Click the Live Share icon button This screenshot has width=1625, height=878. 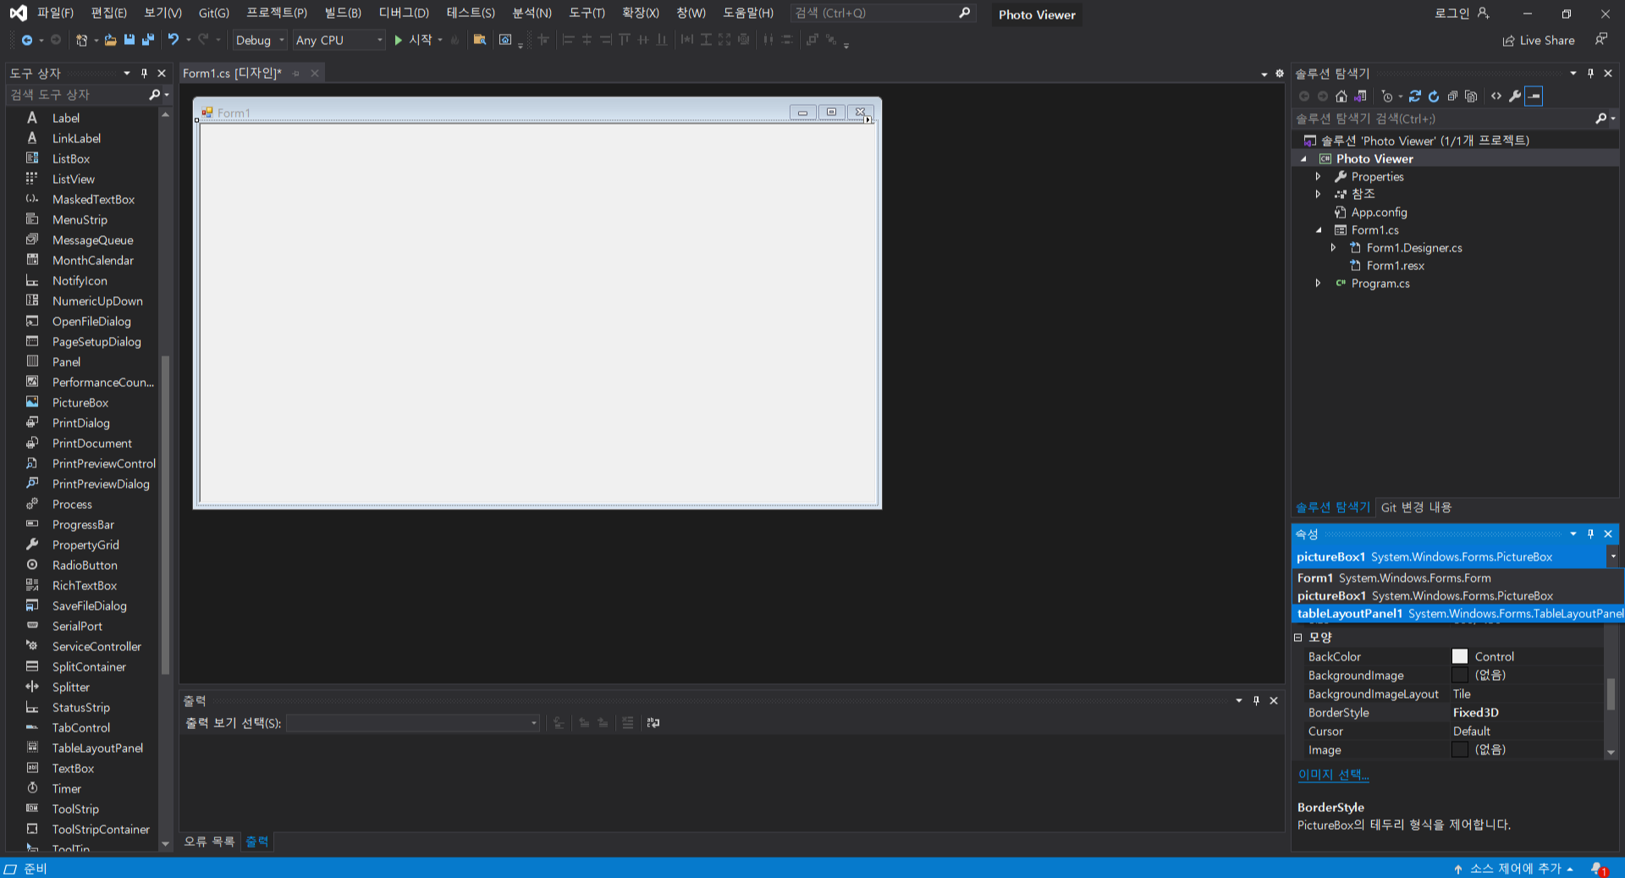point(1539,40)
